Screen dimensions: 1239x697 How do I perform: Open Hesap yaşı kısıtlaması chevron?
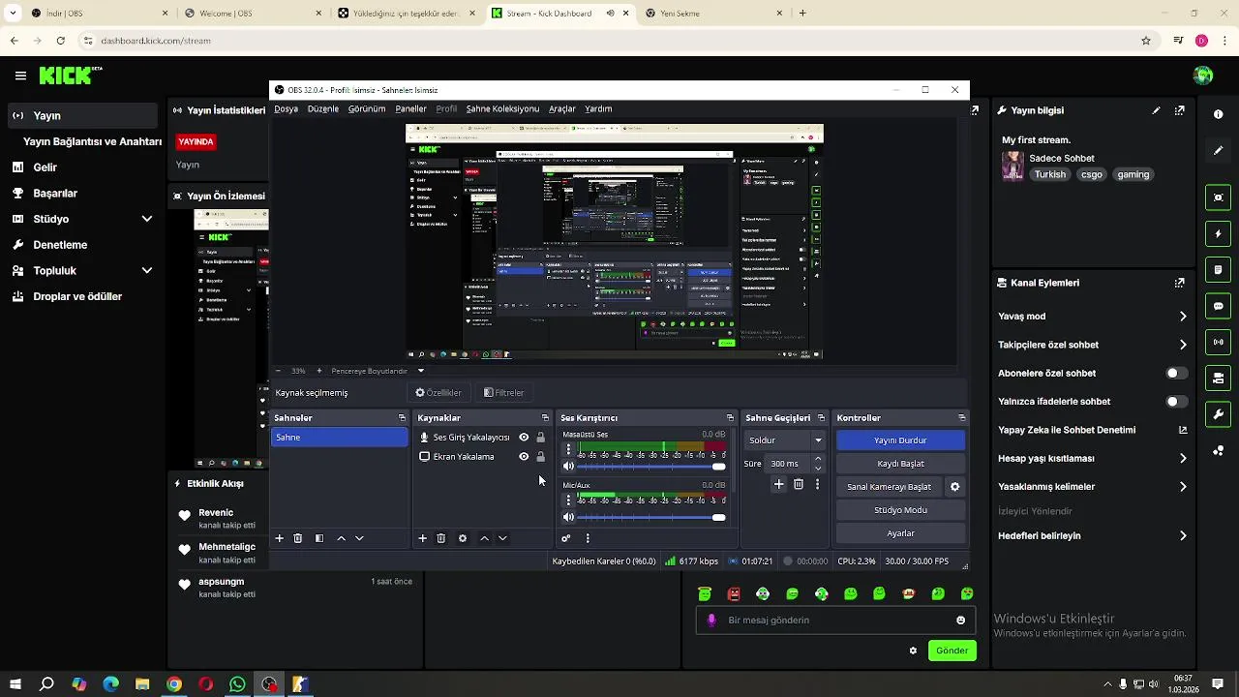tap(1183, 459)
